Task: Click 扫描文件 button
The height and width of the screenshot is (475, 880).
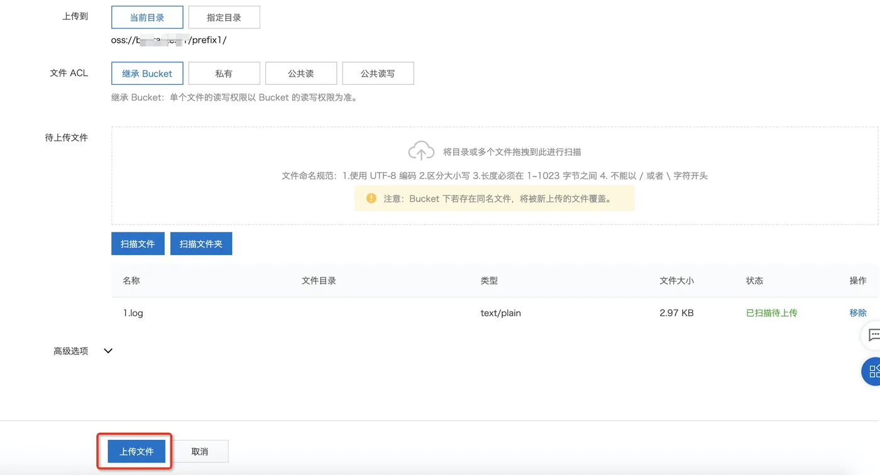Action: pyautogui.click(x=138, y=244)
